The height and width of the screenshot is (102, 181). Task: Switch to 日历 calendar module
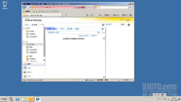34,68
